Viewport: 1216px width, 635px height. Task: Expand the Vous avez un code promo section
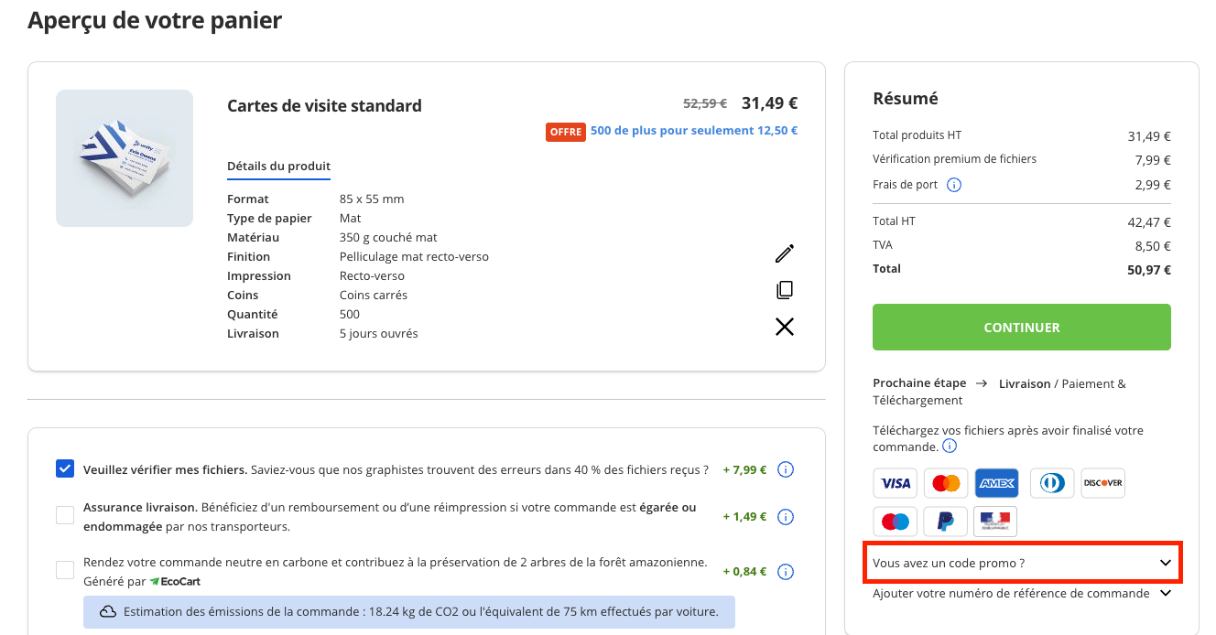(x=1022, y=563)
